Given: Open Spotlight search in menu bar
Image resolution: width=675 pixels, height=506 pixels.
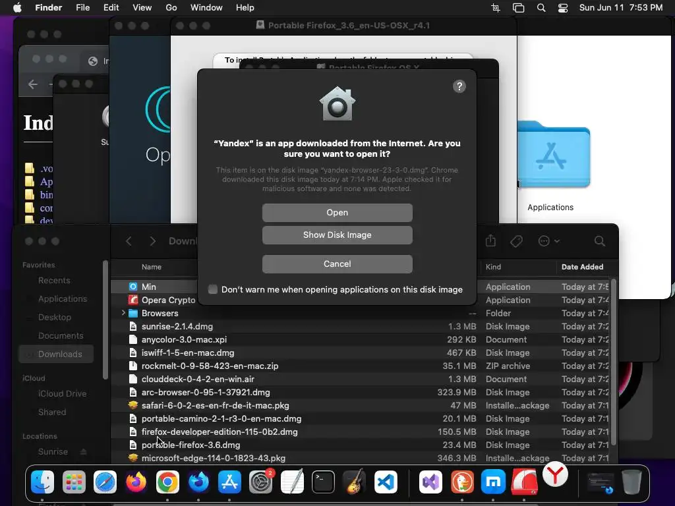Looking at the screenshot, I should click(x=541, y=8).
